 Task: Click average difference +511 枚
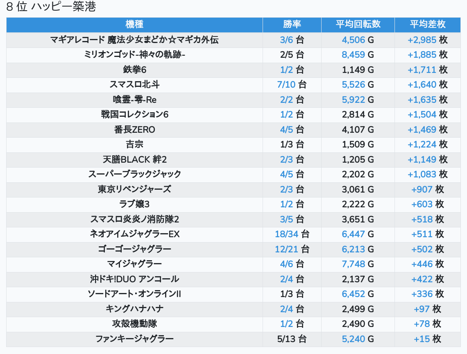pos(427,234)
